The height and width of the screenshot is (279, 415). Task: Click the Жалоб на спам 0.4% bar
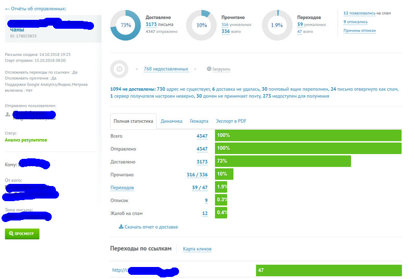click(x=221, y=213)
